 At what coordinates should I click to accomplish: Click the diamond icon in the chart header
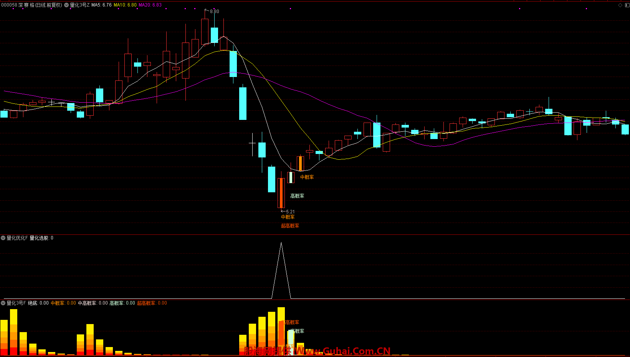coord(620,5)
